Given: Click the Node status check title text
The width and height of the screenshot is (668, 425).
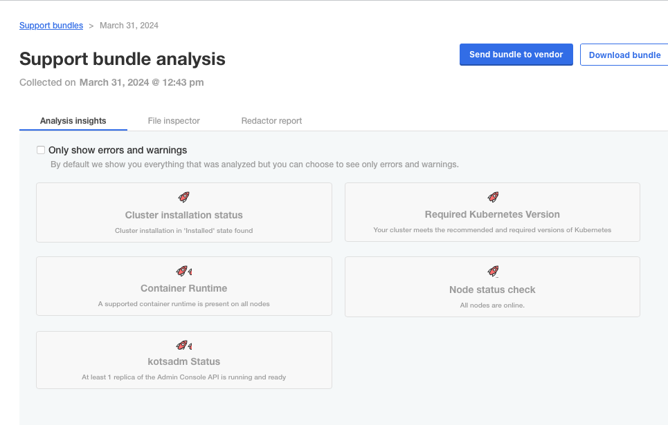Looking at the screenshot, I should coord(492,290).
